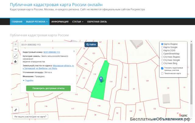Open ОБРАТНАЯ СВЯЗЬ menu item

pos(97,22)
